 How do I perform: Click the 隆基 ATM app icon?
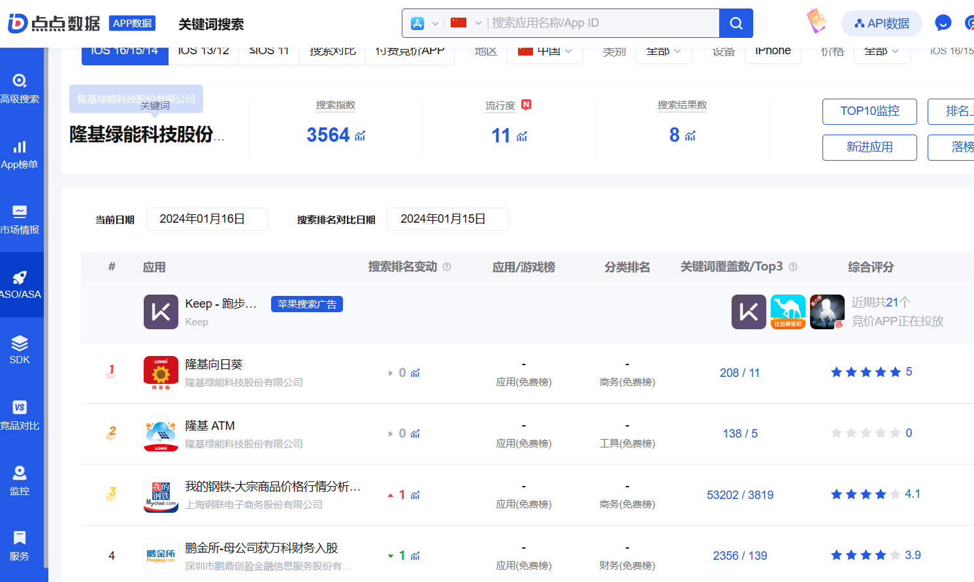[161, 434]
